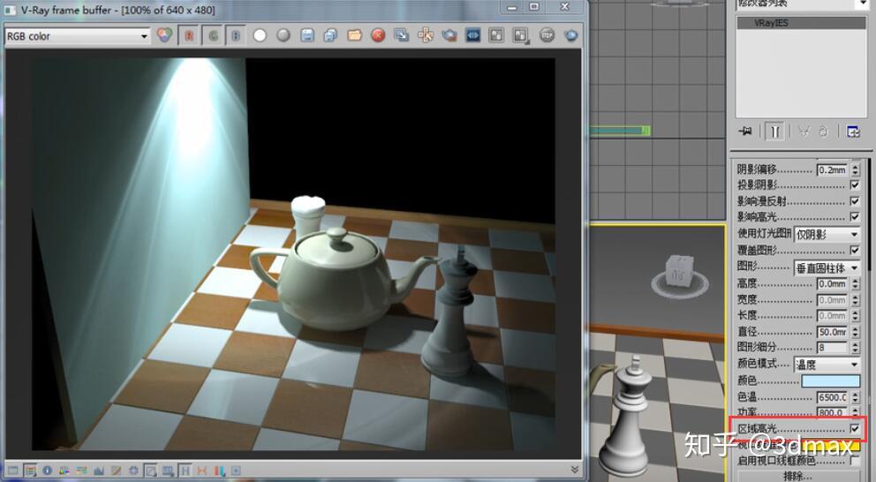Use levels correction icon
Screen dimensions: 876x482
(81, 471)
